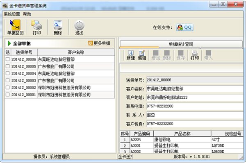Click the 规格型号 column header

tap(227, 134)
